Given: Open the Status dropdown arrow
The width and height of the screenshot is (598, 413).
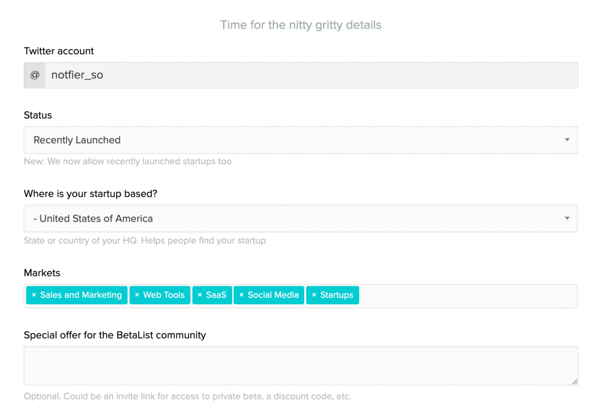Looking at the screenshot, I should click(567, 140).
